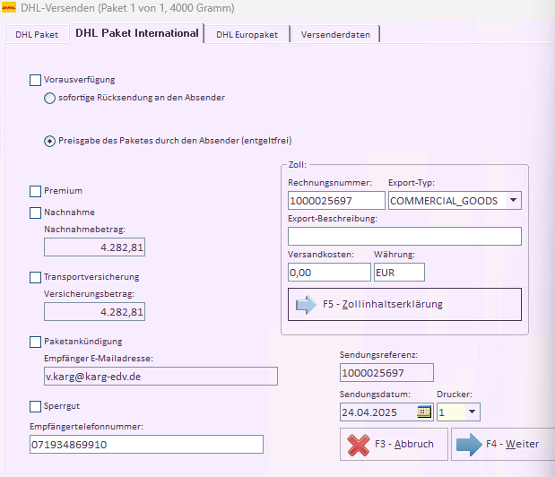Screen dimensions: 555x477
Task: Click into the Versandkosten field
Action: (x=329, y=272)
